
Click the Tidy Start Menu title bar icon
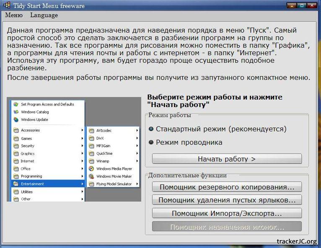point(7,5)
